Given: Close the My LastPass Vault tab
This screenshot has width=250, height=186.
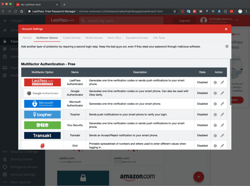Looking at the screenshot, I should point(57,5).
